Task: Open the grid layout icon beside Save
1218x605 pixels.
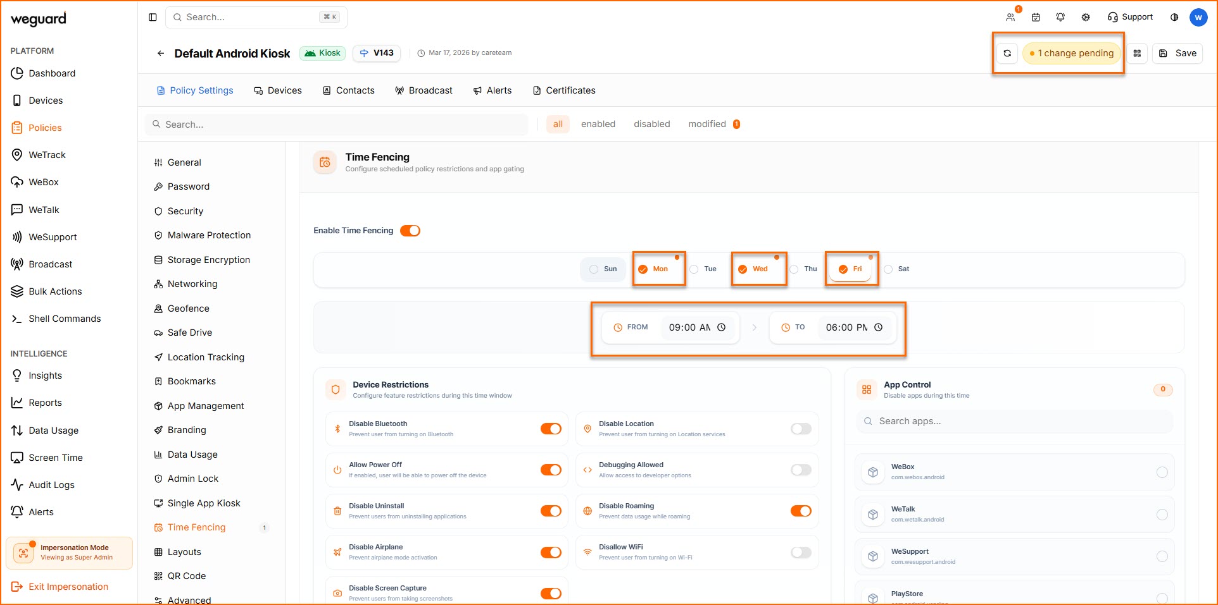Action: click(1137, 54)
